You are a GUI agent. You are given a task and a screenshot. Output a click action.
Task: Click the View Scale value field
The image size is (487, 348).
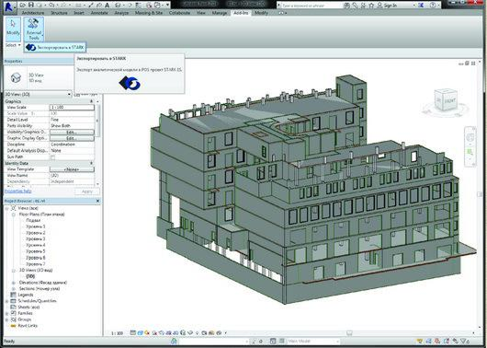click(72, 107)
